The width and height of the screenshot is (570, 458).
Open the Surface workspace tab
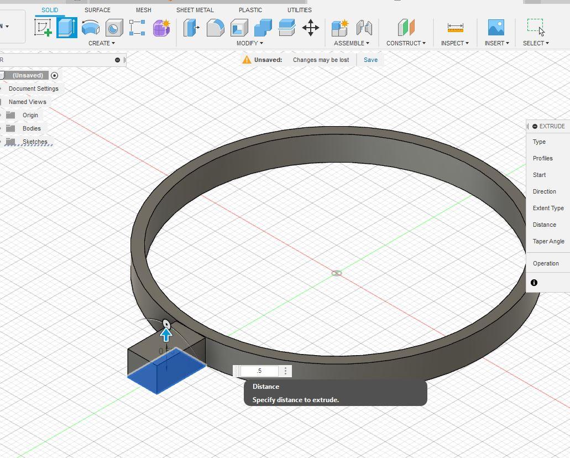tap(97, 10)
